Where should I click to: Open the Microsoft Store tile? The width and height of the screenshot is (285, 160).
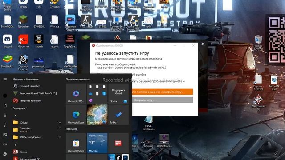click(76, 143)
